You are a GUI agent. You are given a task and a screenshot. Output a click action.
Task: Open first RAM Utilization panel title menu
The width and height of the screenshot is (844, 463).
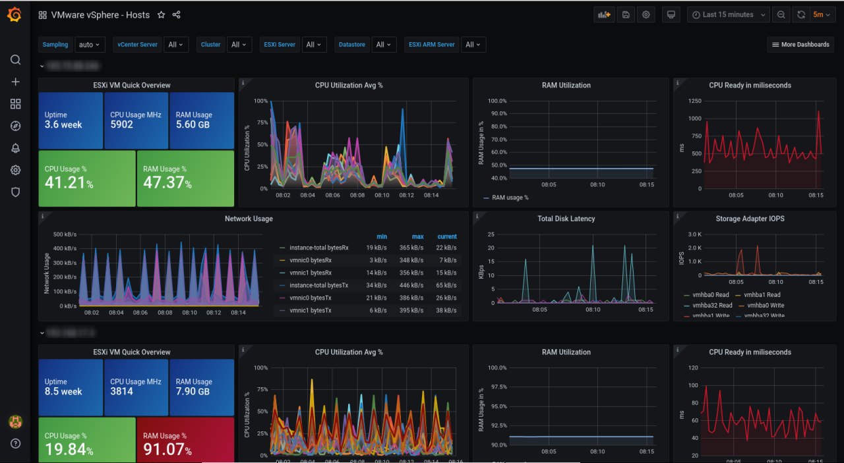point(566,85)
